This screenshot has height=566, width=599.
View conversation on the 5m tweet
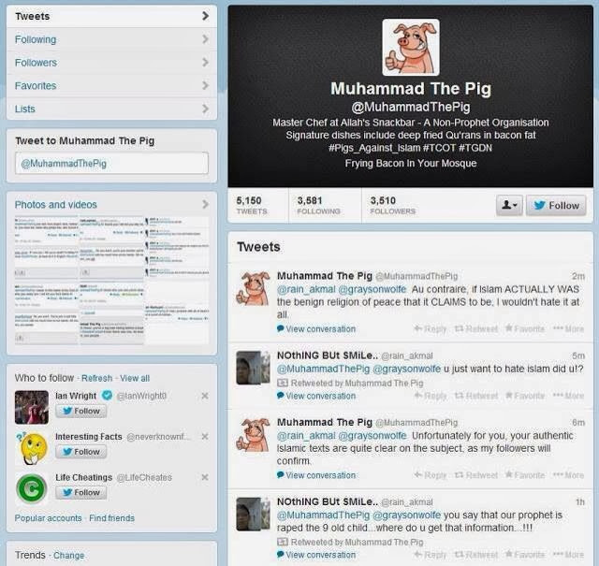[x=316, y=396]
